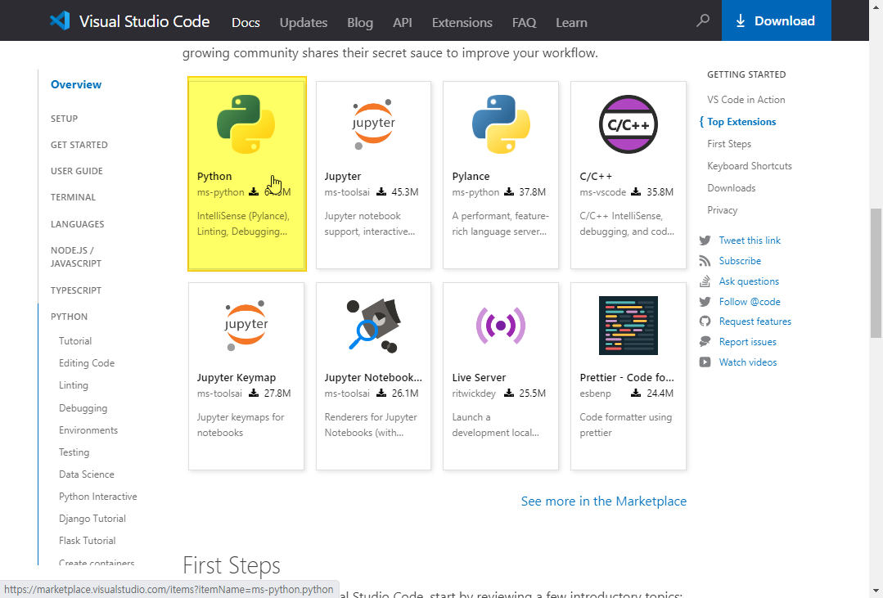Viewport: 883px width, 598px height.
Task: Open Learn in the header menu
Action: tap(571, 23)
